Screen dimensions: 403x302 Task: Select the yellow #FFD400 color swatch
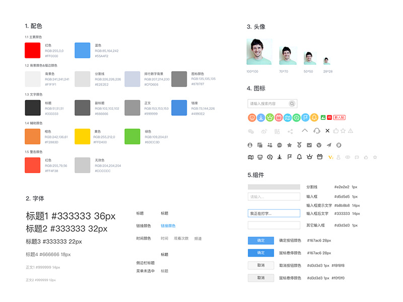[82, 136]
